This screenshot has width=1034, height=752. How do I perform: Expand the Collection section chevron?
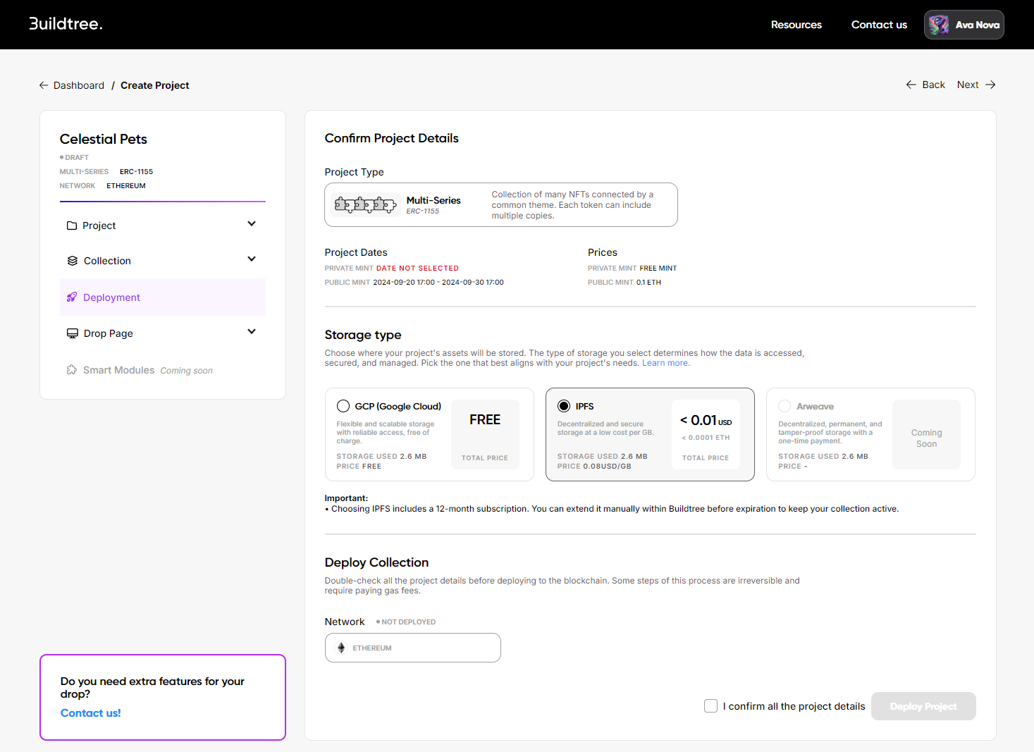click(x=252, y=259)
